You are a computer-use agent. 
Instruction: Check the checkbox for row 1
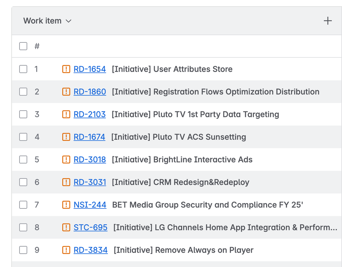pos(23,69)
